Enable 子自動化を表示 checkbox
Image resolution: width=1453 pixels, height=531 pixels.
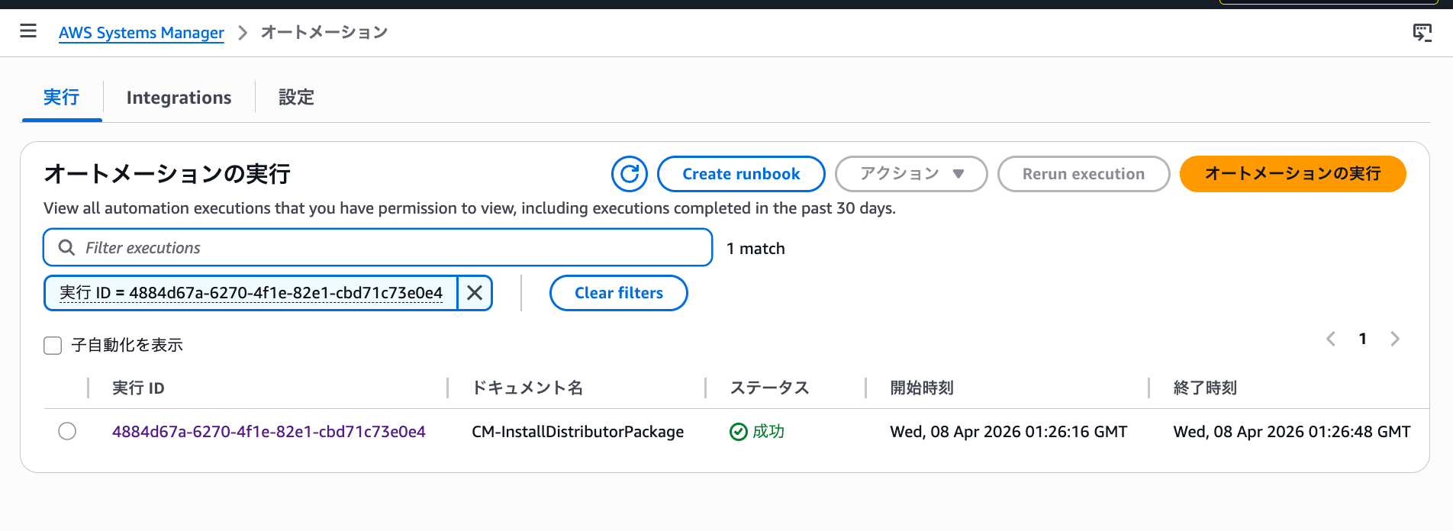coord(53,346)
